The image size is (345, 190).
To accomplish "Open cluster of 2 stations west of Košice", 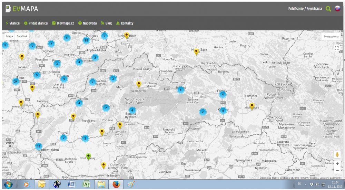I will click(203, 112).
